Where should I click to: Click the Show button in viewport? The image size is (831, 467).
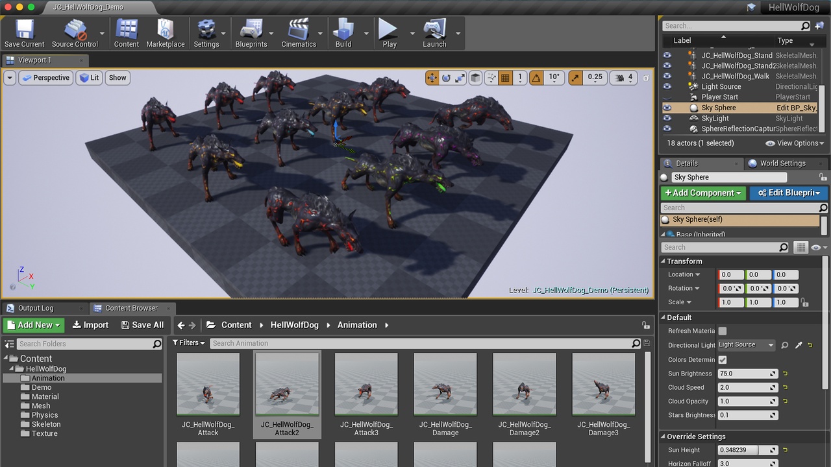[x=118, y=78]
